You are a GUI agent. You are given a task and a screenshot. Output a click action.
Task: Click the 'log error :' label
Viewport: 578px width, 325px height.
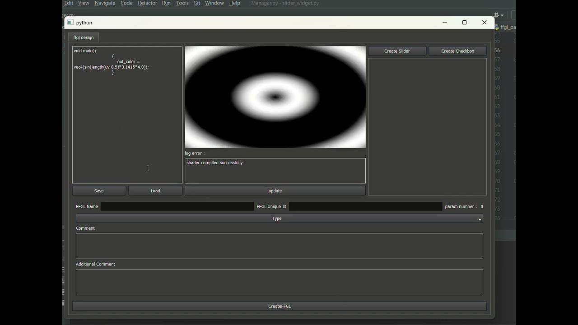(195, 153)
